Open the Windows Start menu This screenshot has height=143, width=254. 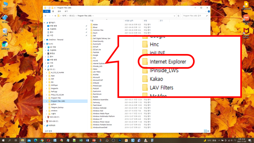tap(3, 140)
